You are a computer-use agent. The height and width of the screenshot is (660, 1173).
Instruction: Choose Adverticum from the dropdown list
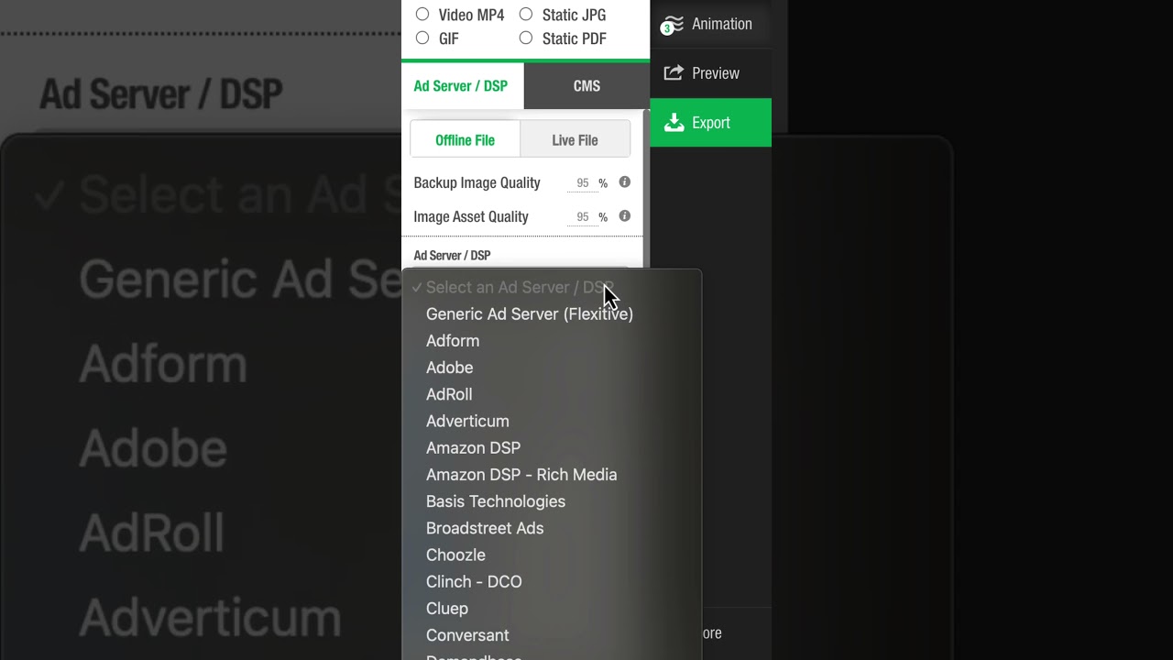coord(552,421)
